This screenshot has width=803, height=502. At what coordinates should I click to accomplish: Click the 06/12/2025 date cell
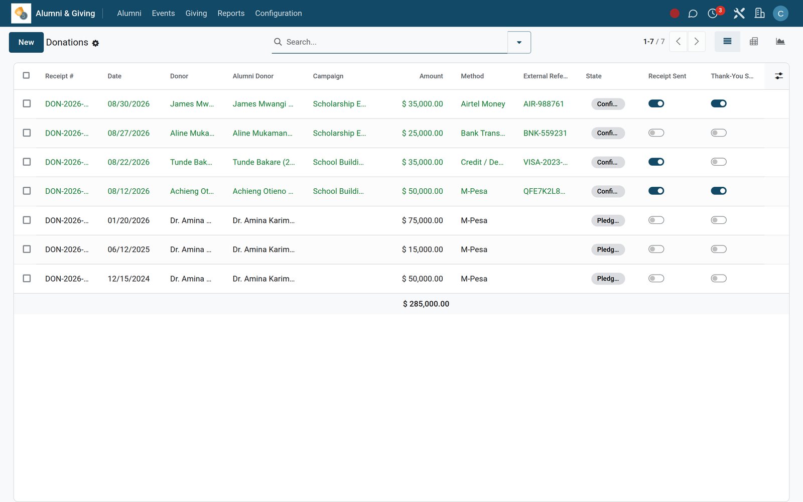128,249
